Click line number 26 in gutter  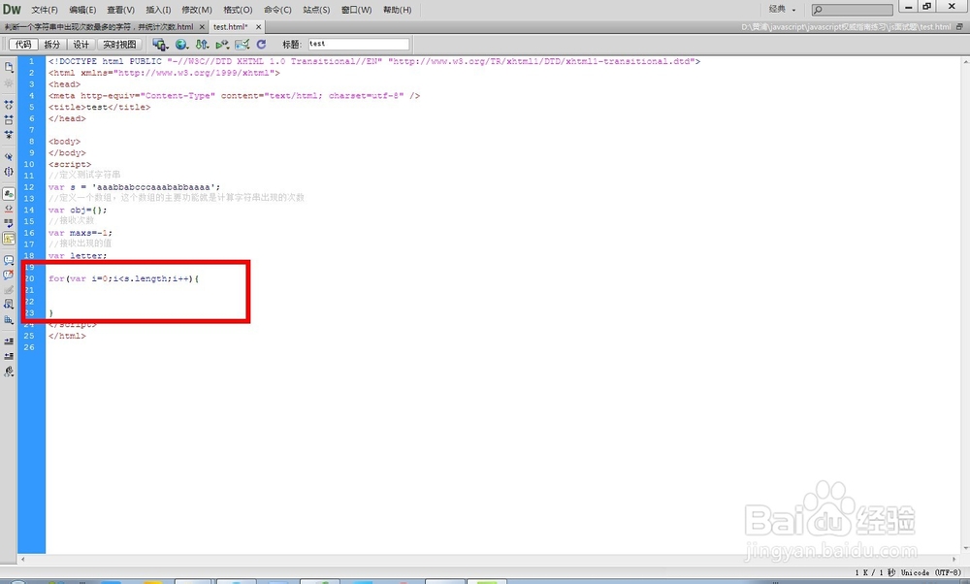coord(29,347)
